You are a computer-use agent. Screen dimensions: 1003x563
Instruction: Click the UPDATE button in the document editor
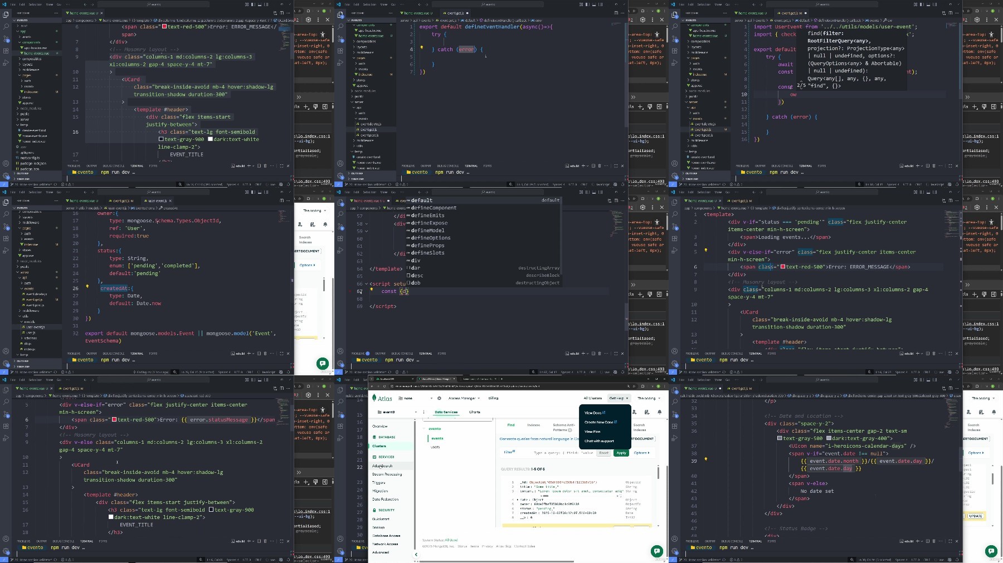click(x=976, y=516)
